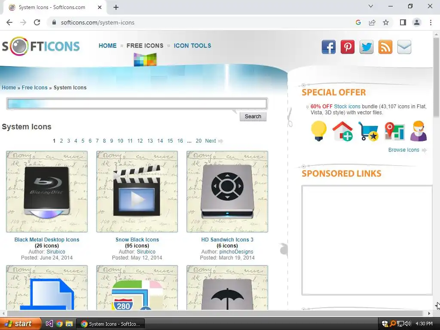The width and height of the screenshot is (440, 330).
Task: Go to page 2 of results
Action: [x=61, y=141]
